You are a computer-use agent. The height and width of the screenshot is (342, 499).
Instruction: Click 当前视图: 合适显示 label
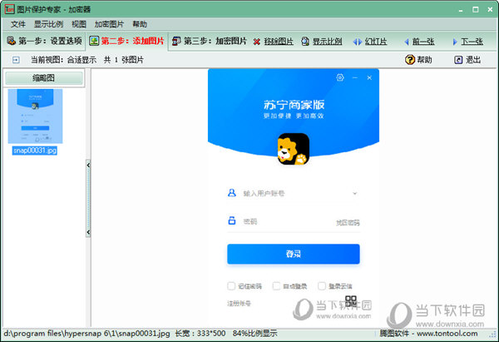63,60
